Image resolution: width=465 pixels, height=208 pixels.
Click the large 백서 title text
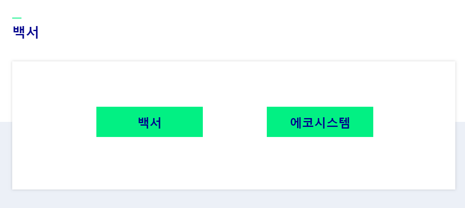pos(26,32)
